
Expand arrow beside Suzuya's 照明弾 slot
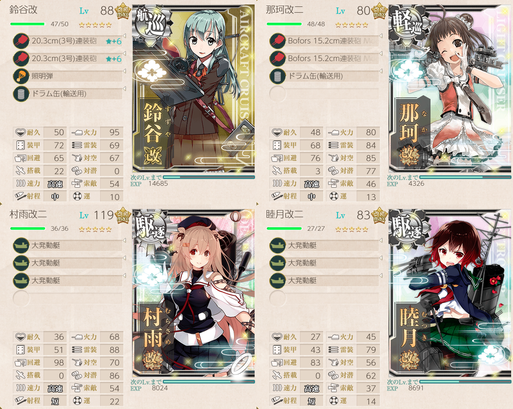click(x=124, y=71)
